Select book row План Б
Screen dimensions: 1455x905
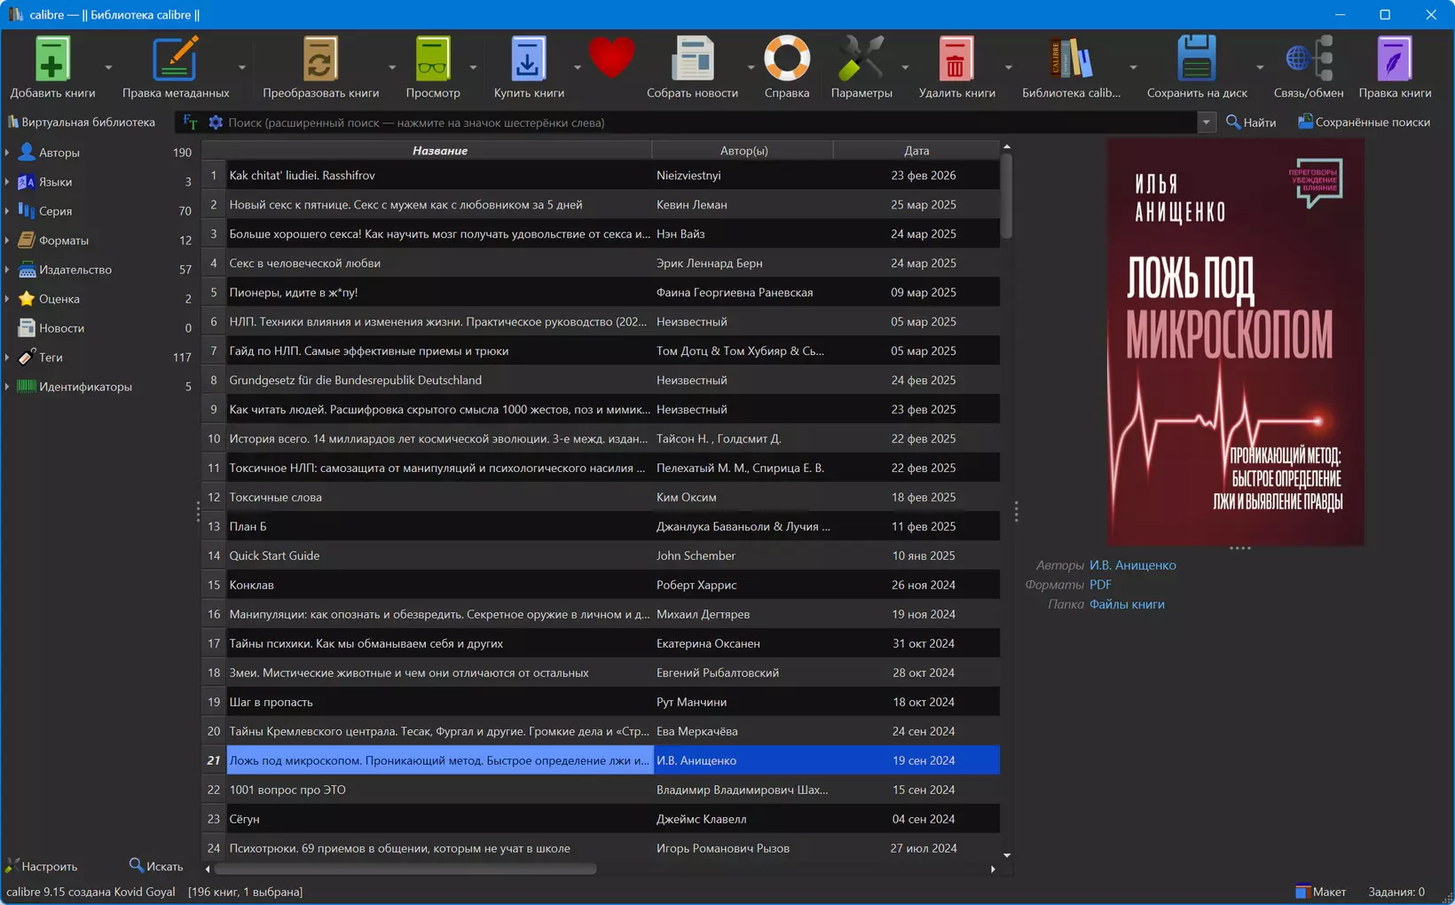pyautogui.click(x=601, y=526)
